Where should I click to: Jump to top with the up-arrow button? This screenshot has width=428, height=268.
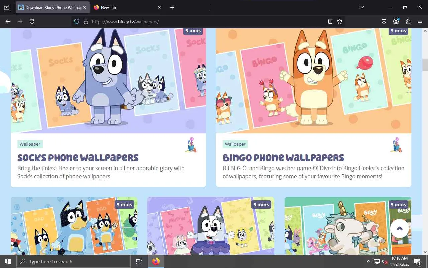click(399, 228)
